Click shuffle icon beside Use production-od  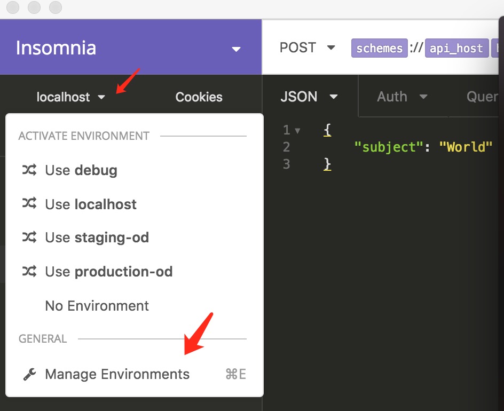click(x=29, y=272)
